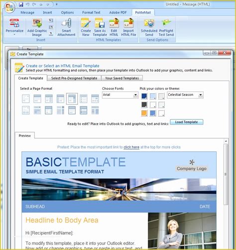
Task: Click the preview scrollbar up arrow
Action: tap(226, 141)
